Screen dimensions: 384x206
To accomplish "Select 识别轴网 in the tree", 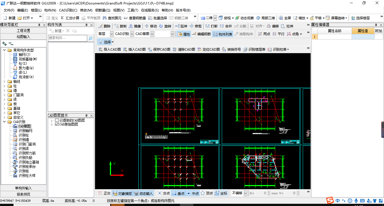I will point(25,131).
